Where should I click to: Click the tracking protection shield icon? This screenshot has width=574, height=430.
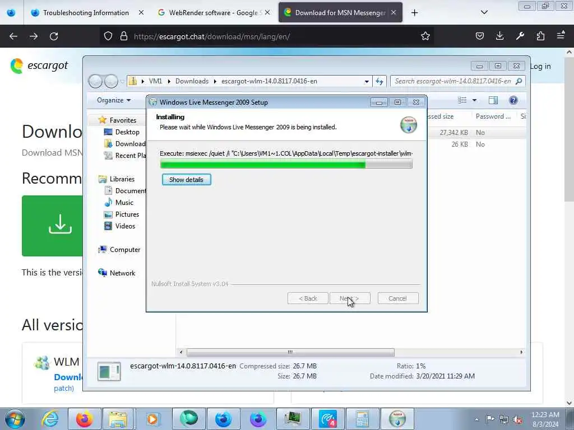(x=108, y=36)
